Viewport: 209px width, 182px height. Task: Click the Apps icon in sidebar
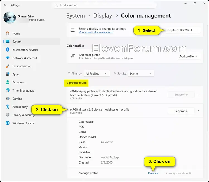tap(8, 74)
